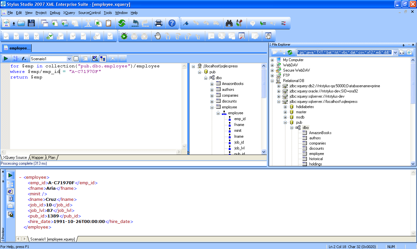
Task: Collapse the //localhost\sqlexpress node in schema tree
Action: coord(194,66)
